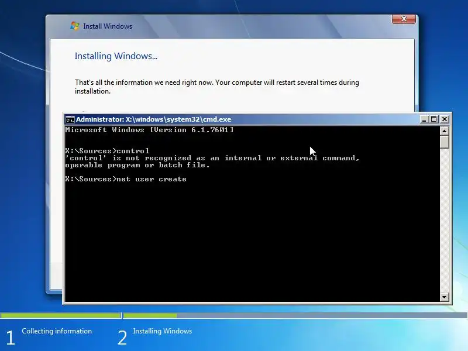Click the Administrator cmd.exe title bar text
The width and height of the screenshot is (468, 351).
tap(154, 119)
